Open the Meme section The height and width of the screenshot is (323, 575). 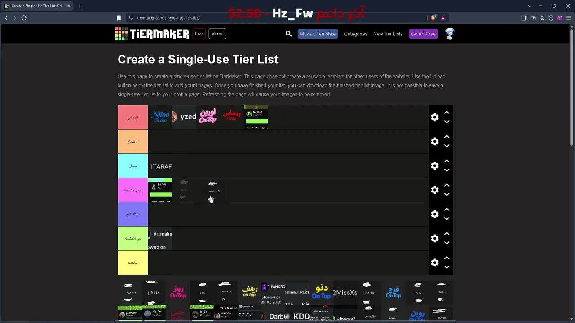(x=217, y=34)
